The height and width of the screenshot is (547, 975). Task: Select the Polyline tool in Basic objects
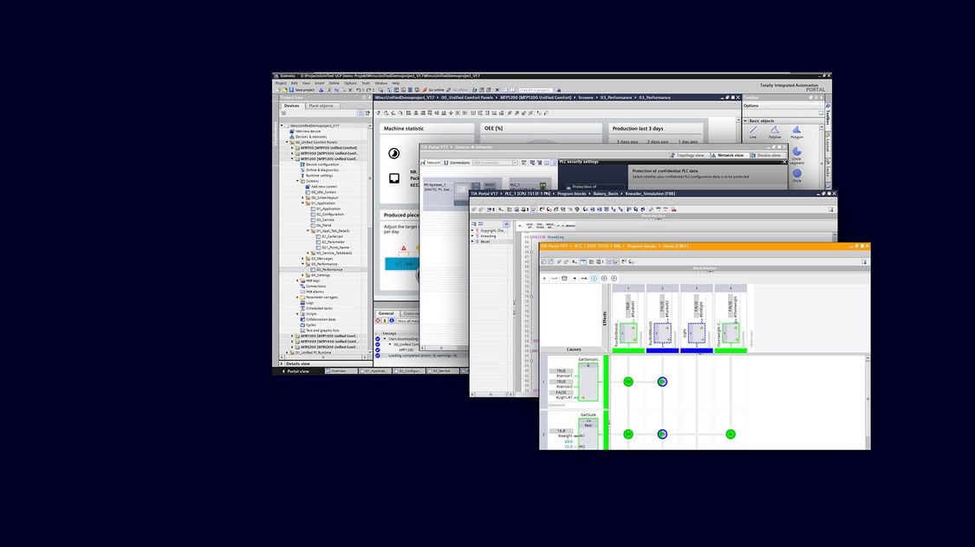point(775,133)
